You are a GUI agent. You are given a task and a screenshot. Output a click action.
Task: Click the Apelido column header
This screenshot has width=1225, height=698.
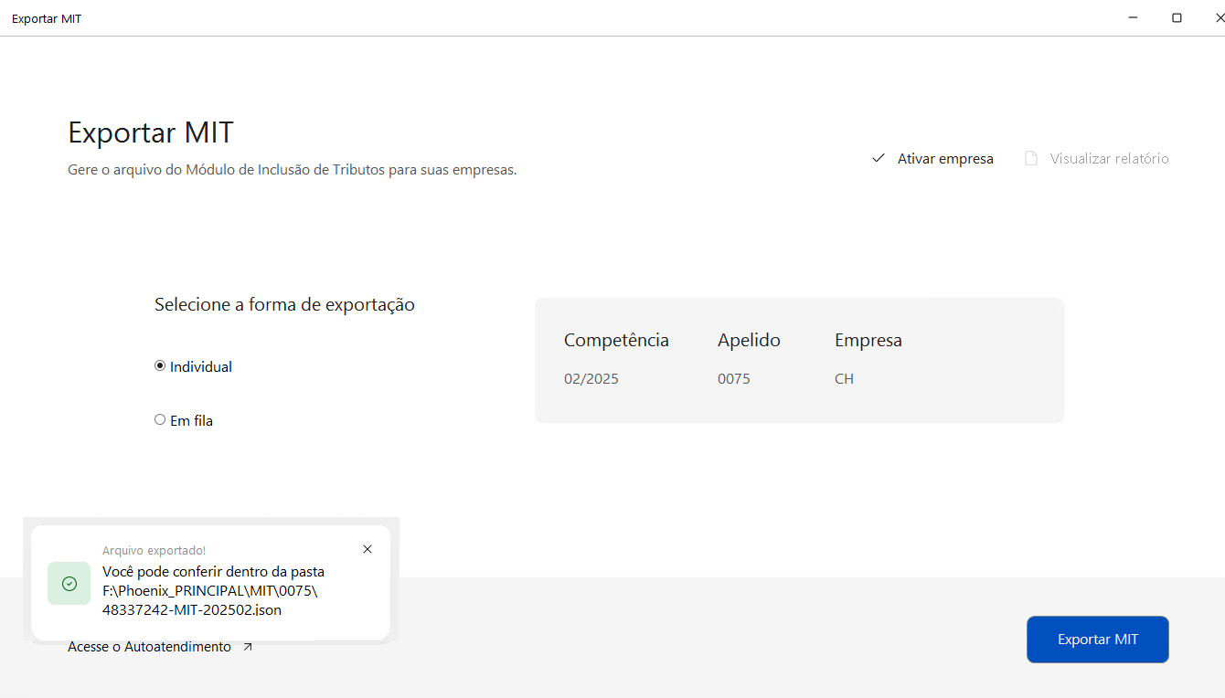pos(749,341)
